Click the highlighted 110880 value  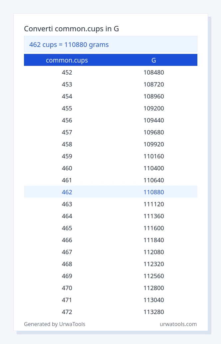coord(154,192)
